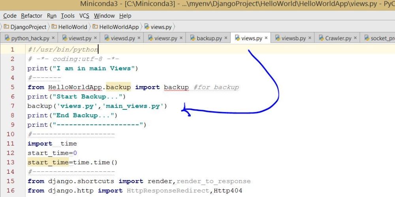
Task: Open the Refactor menu
Action: [x=32, y=16]
